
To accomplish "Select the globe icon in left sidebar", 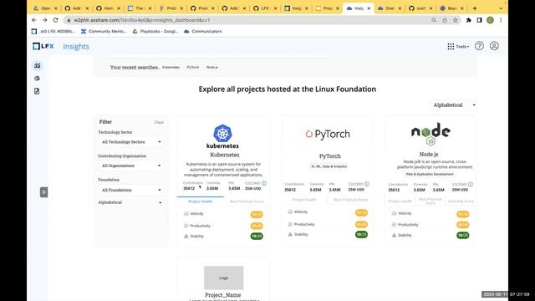I will pos(37,78).
